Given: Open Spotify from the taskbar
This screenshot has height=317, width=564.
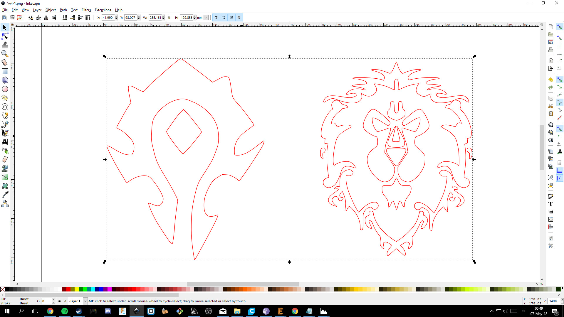Looking at the screenshot, I should [65, 311].
